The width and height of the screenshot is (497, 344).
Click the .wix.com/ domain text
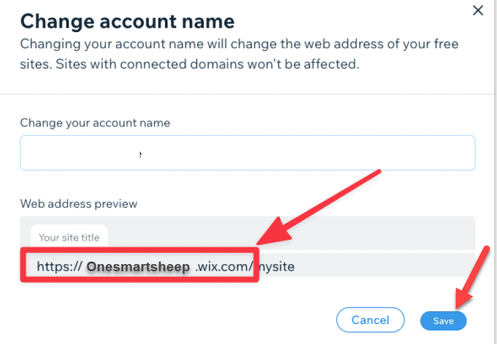click(224, 267)
